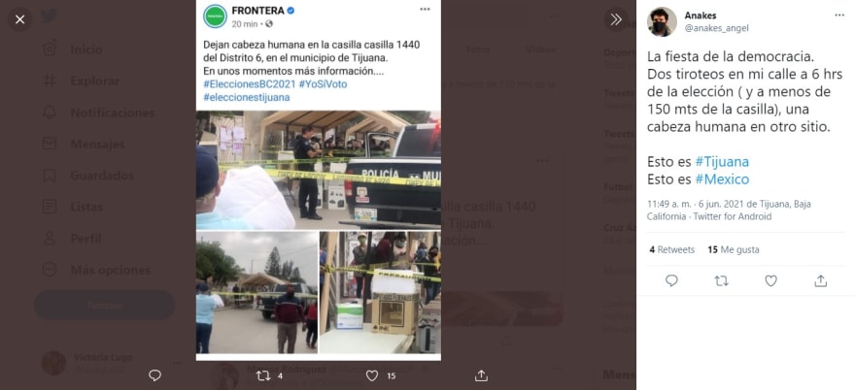
Task: Open the three-dot menu beside Anakes's name
Action: (x=839, y=16)
